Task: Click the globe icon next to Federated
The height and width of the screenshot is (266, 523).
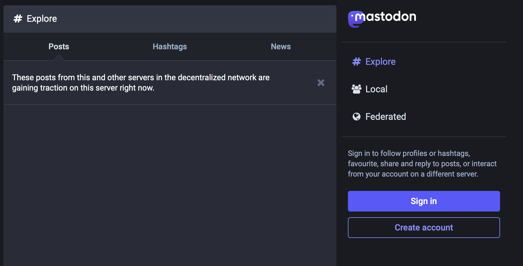Action: click(x=357, y=117)
